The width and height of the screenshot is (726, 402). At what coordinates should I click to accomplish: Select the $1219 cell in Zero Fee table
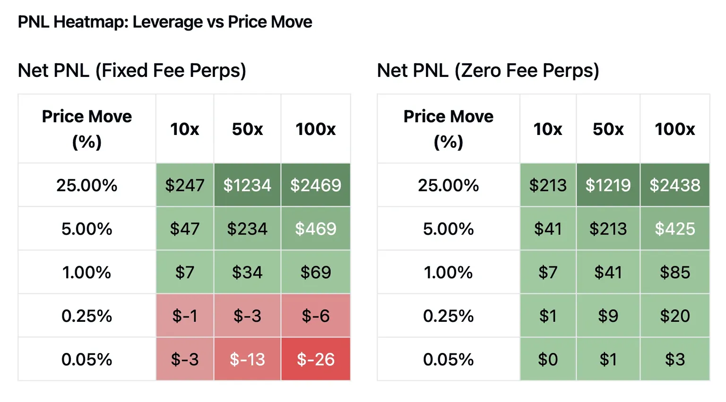point(608,185)
